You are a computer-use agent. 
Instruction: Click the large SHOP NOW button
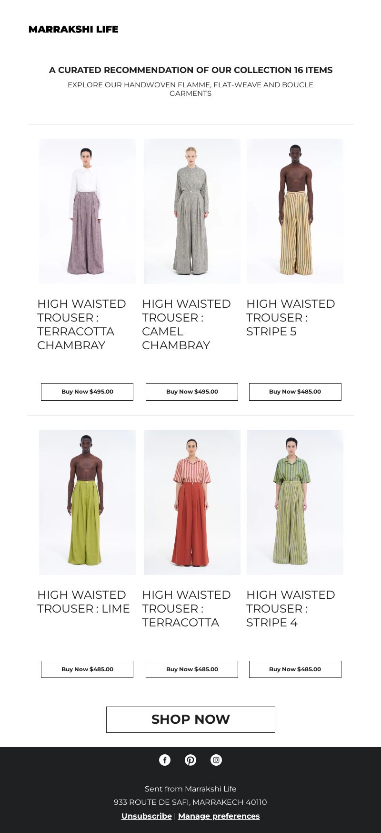190,719
